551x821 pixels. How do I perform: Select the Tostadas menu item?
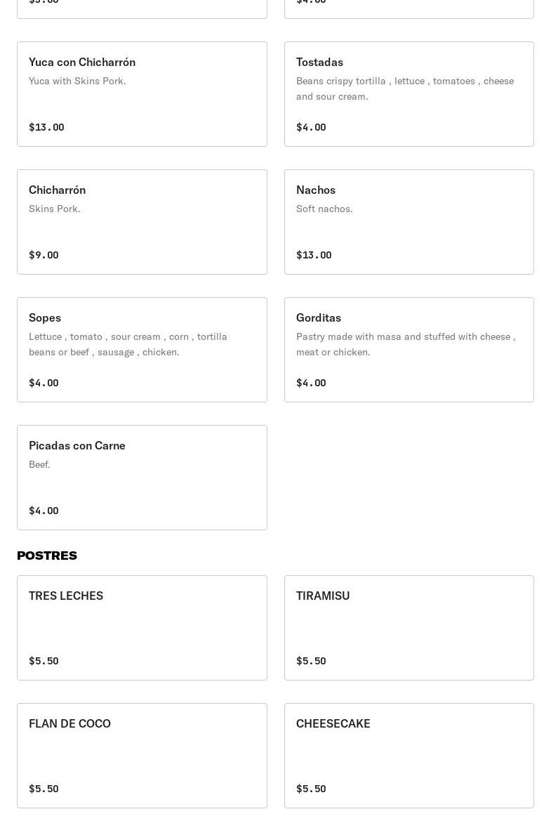[x=409, y=94]
